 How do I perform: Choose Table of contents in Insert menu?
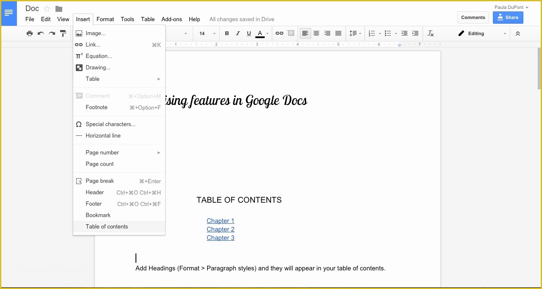coord(119,226)
